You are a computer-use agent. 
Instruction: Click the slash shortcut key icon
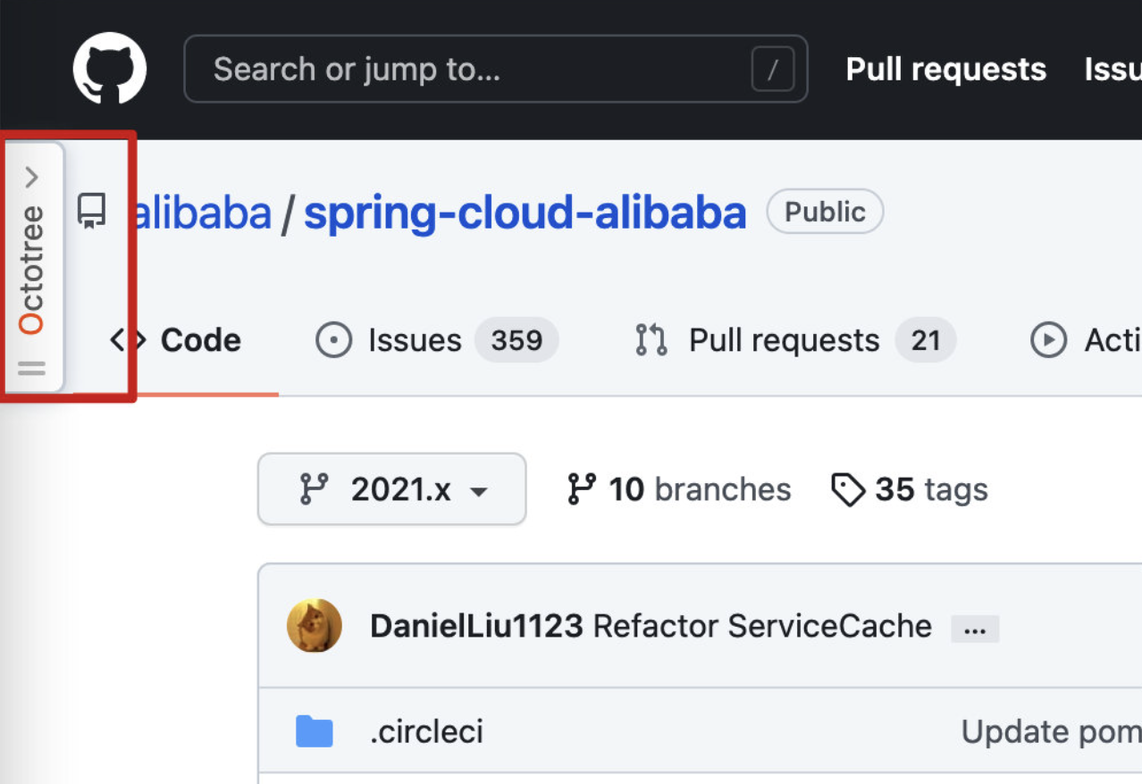coord(772,70)
